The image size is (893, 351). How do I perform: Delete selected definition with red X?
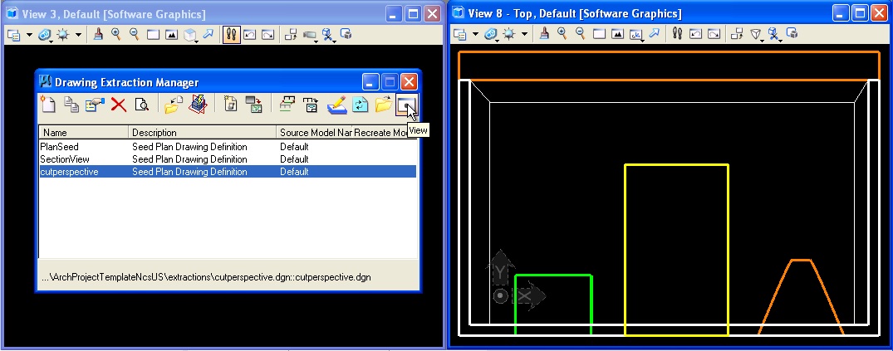[119, 105]
